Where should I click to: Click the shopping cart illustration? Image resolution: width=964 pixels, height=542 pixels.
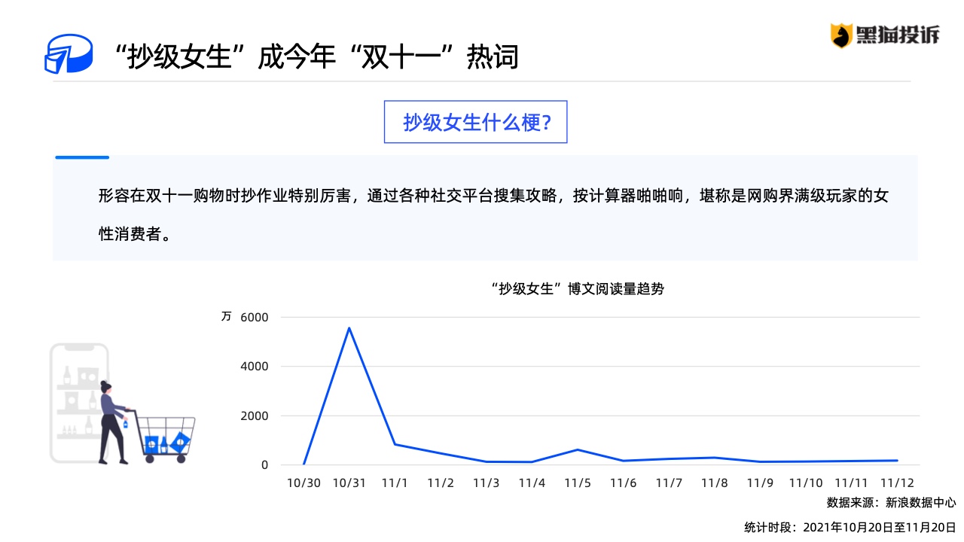tap(166, 438)
